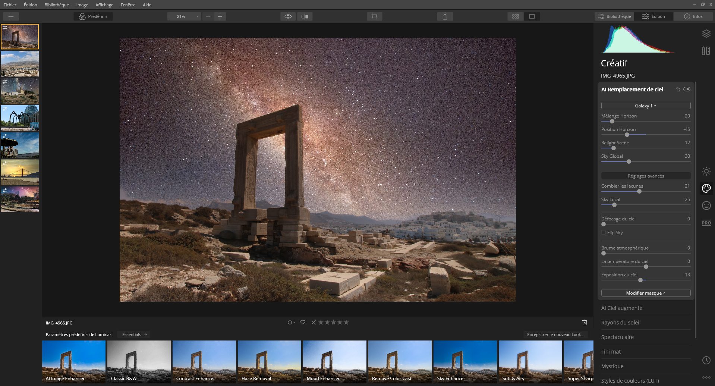Adjust the Sky Global slider

coord(629,161)
